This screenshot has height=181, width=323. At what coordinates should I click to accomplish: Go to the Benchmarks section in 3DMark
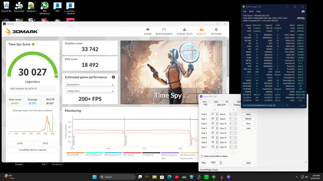point(164,31)
